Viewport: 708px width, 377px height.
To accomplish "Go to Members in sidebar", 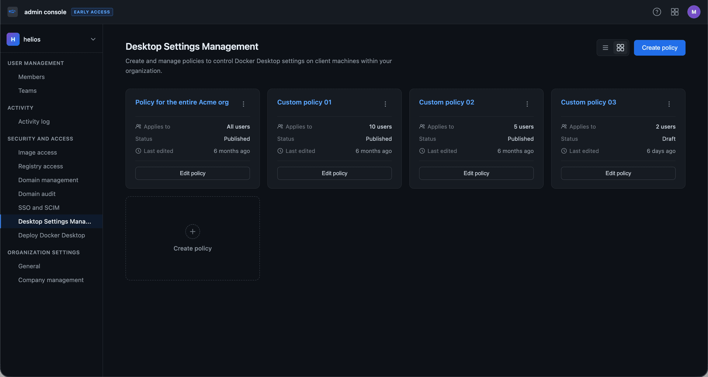I will pos(31,77).
